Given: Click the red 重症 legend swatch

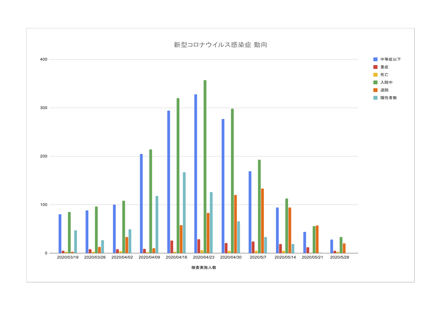Looking at the screenshot, I should tap(375, 67).
